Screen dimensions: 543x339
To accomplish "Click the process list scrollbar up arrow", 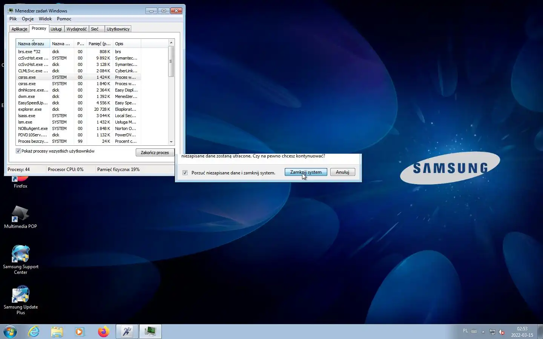I will click(x=171, y=43).
